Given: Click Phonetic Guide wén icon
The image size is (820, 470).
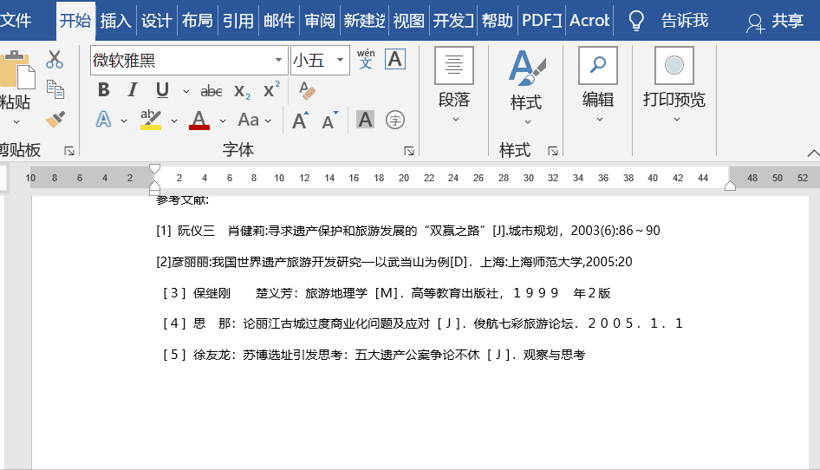Looking at the screenshot, I should [x=366, y=59].
